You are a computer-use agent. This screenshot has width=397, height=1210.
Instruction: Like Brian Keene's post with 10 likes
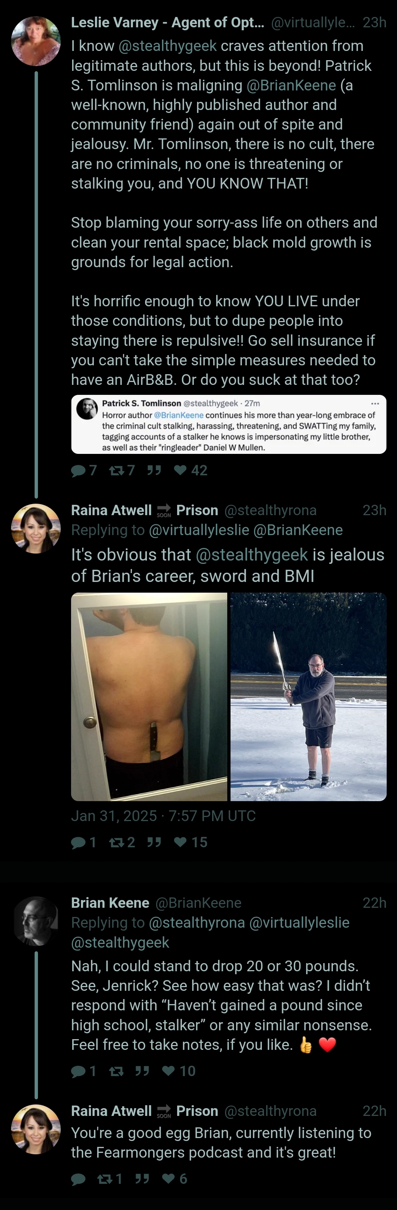click(x=179, y=1071)
